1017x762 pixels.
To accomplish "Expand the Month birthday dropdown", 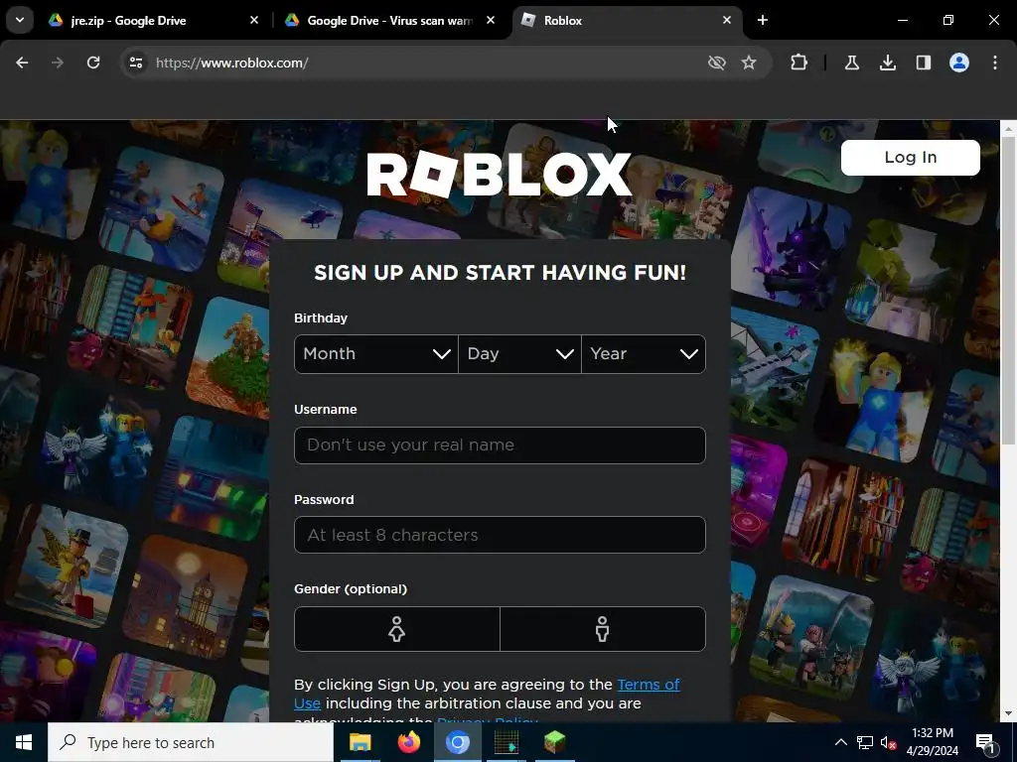I will (x=376, y=354).
